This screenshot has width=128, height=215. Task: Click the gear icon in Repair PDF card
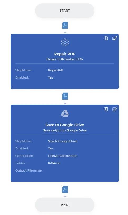65,42
